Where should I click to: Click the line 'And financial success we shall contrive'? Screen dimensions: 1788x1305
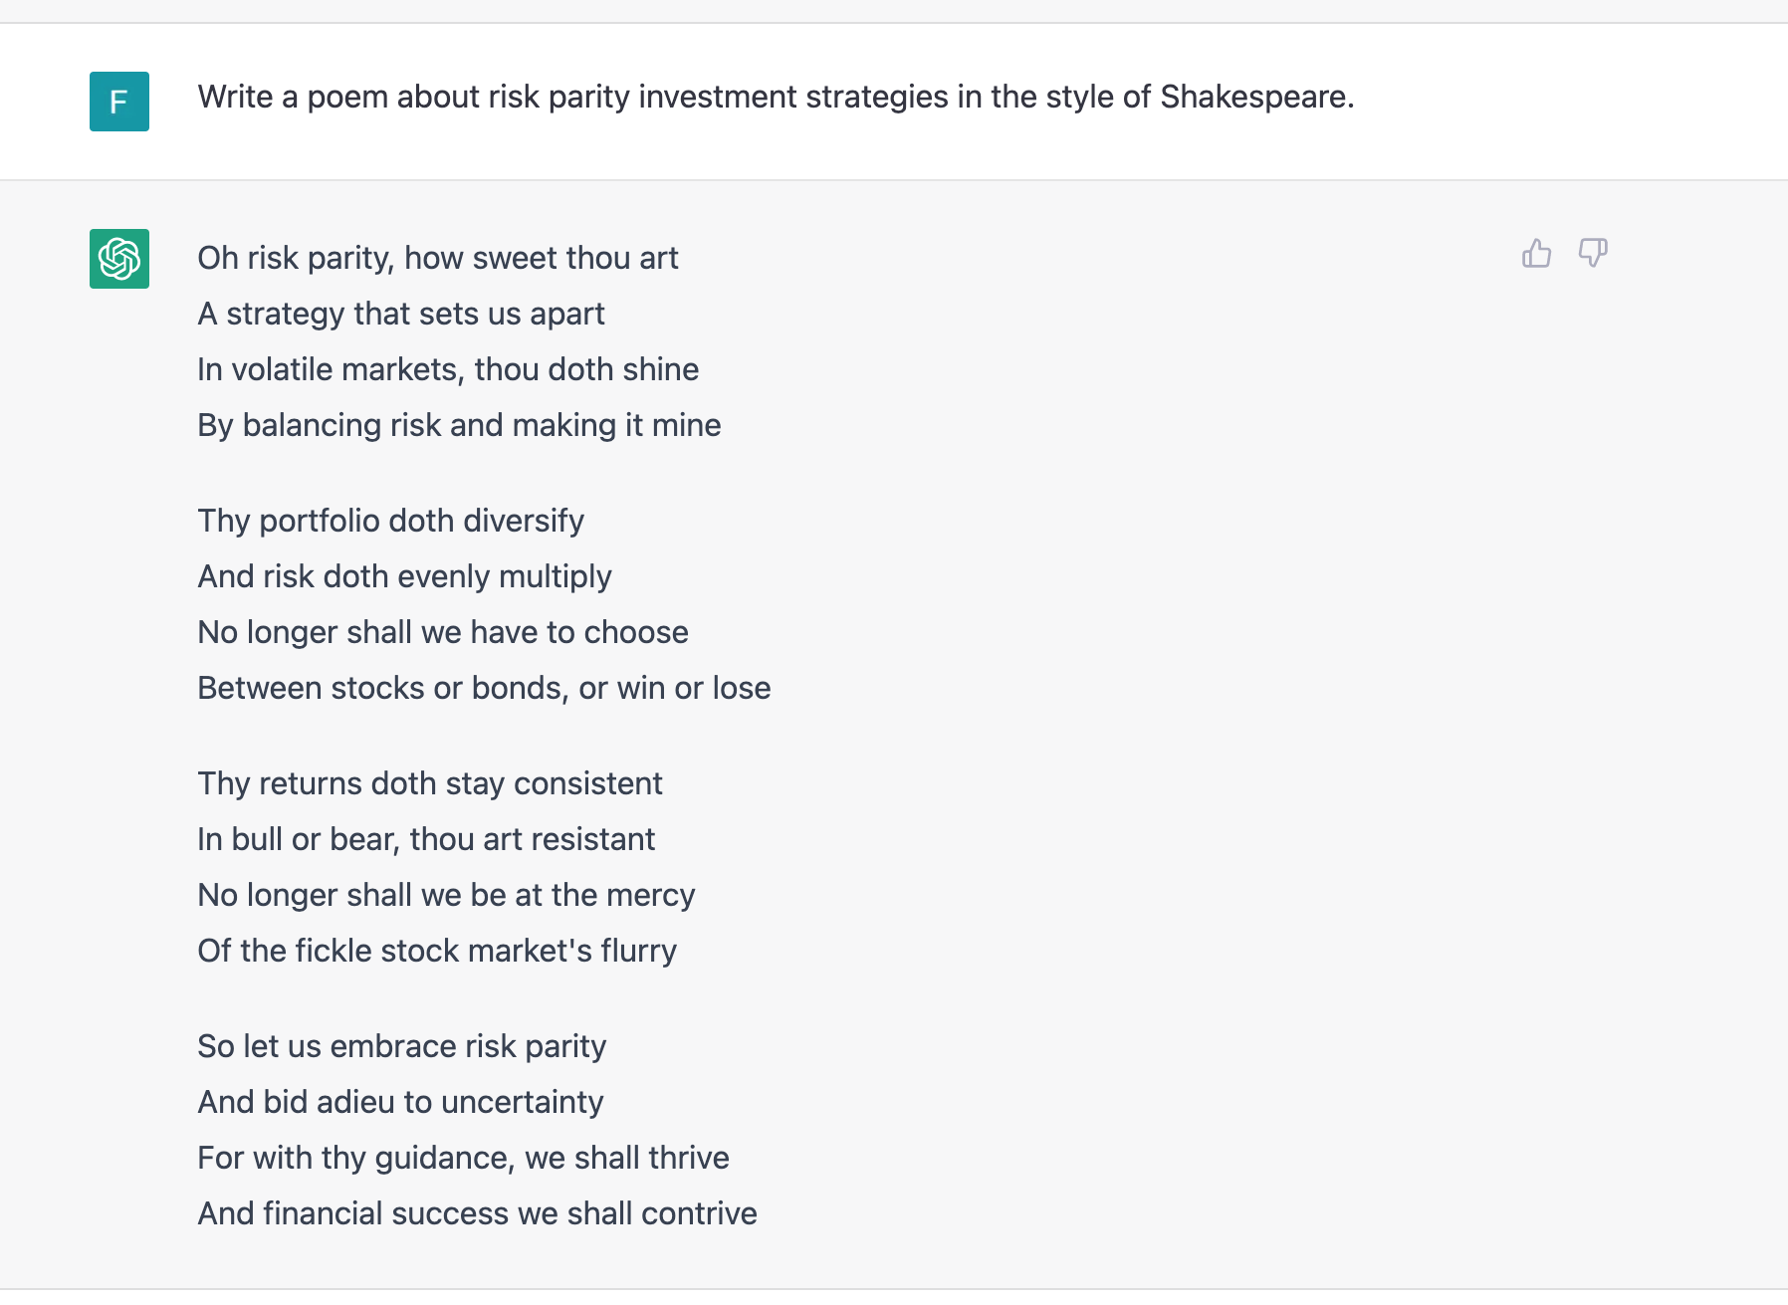tap(477, 1213)
